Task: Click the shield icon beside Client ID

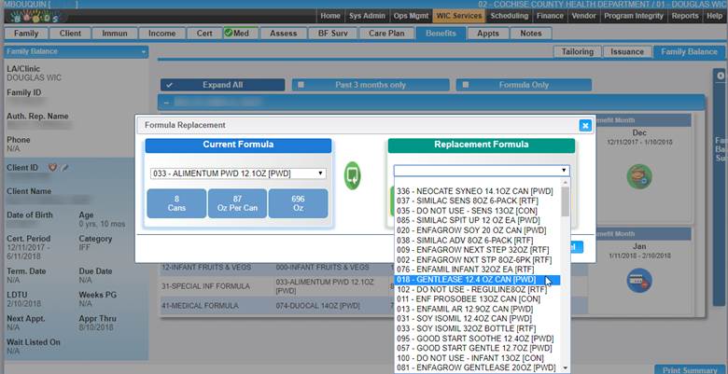Action: pyautogui.click(x=52, y=168)
